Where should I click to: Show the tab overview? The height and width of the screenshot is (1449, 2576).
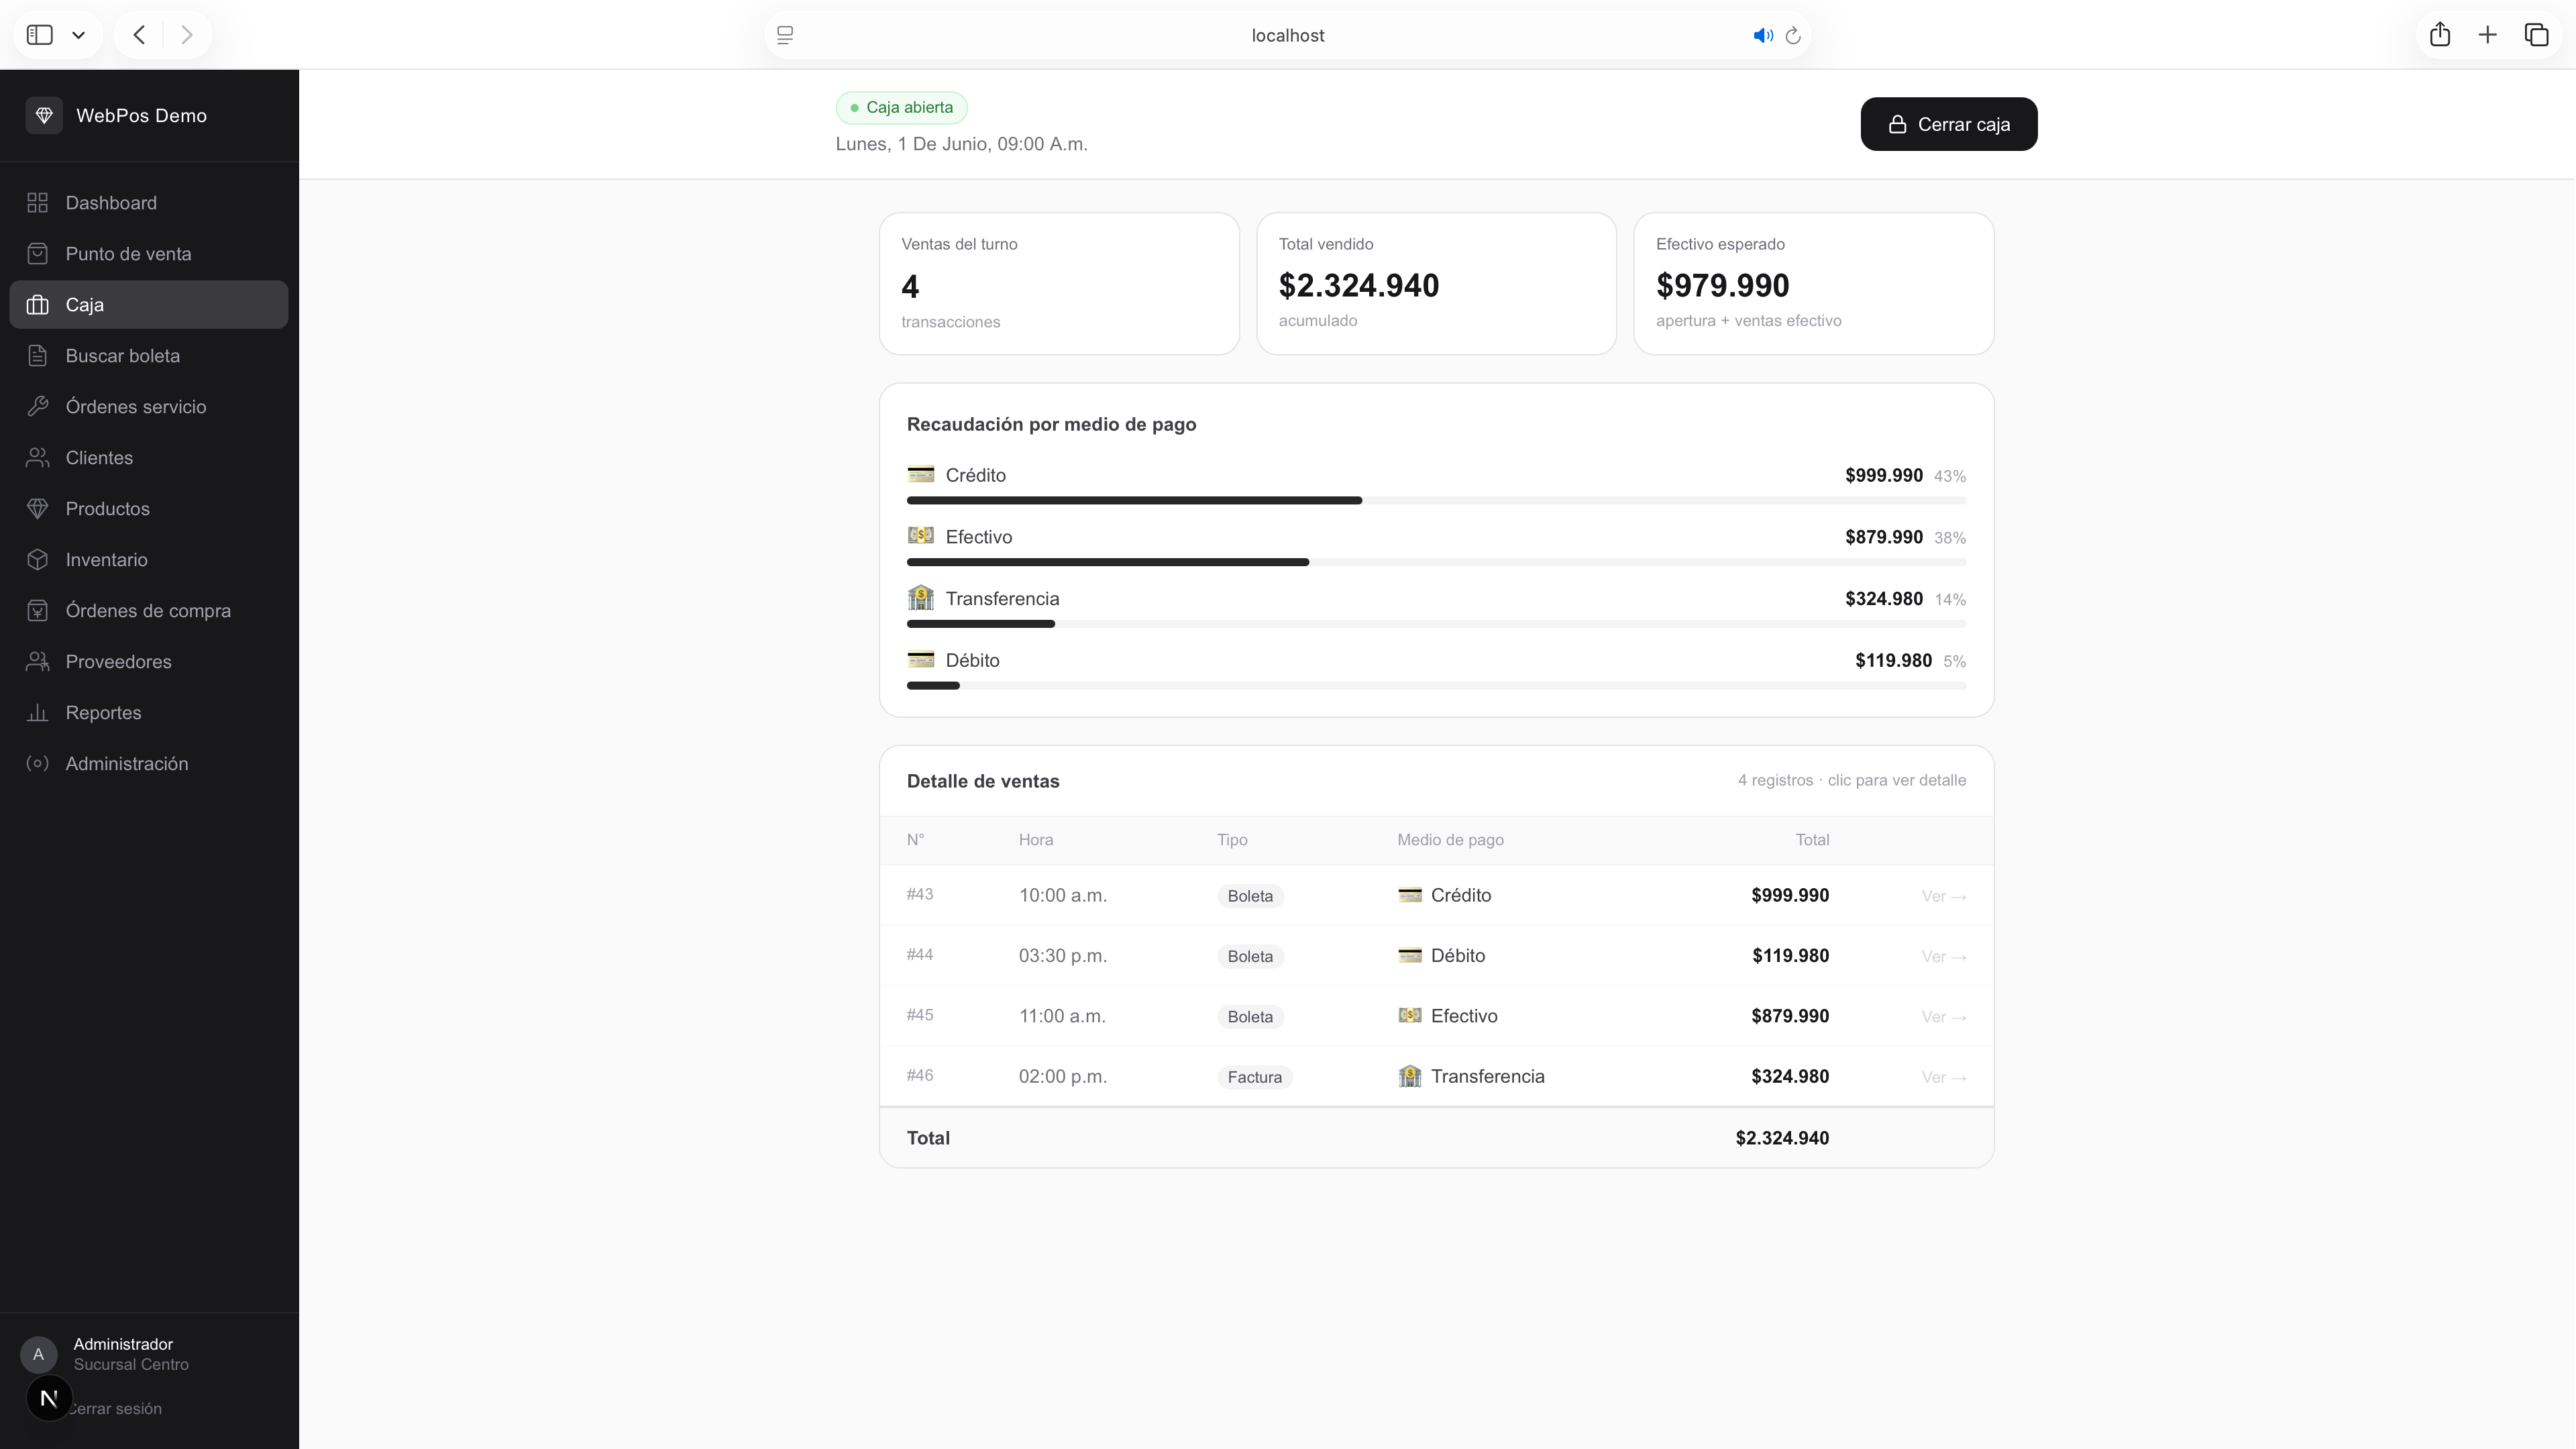(2536, 35)
